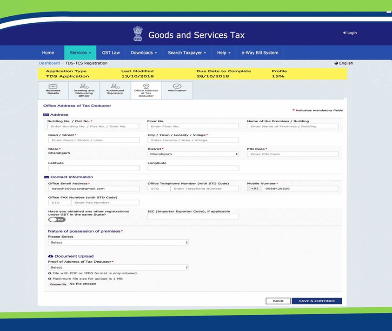Click the Verification checkmark icon
Image resolution: width=392 pixels, height=331 pixels.
pos(177,86)
